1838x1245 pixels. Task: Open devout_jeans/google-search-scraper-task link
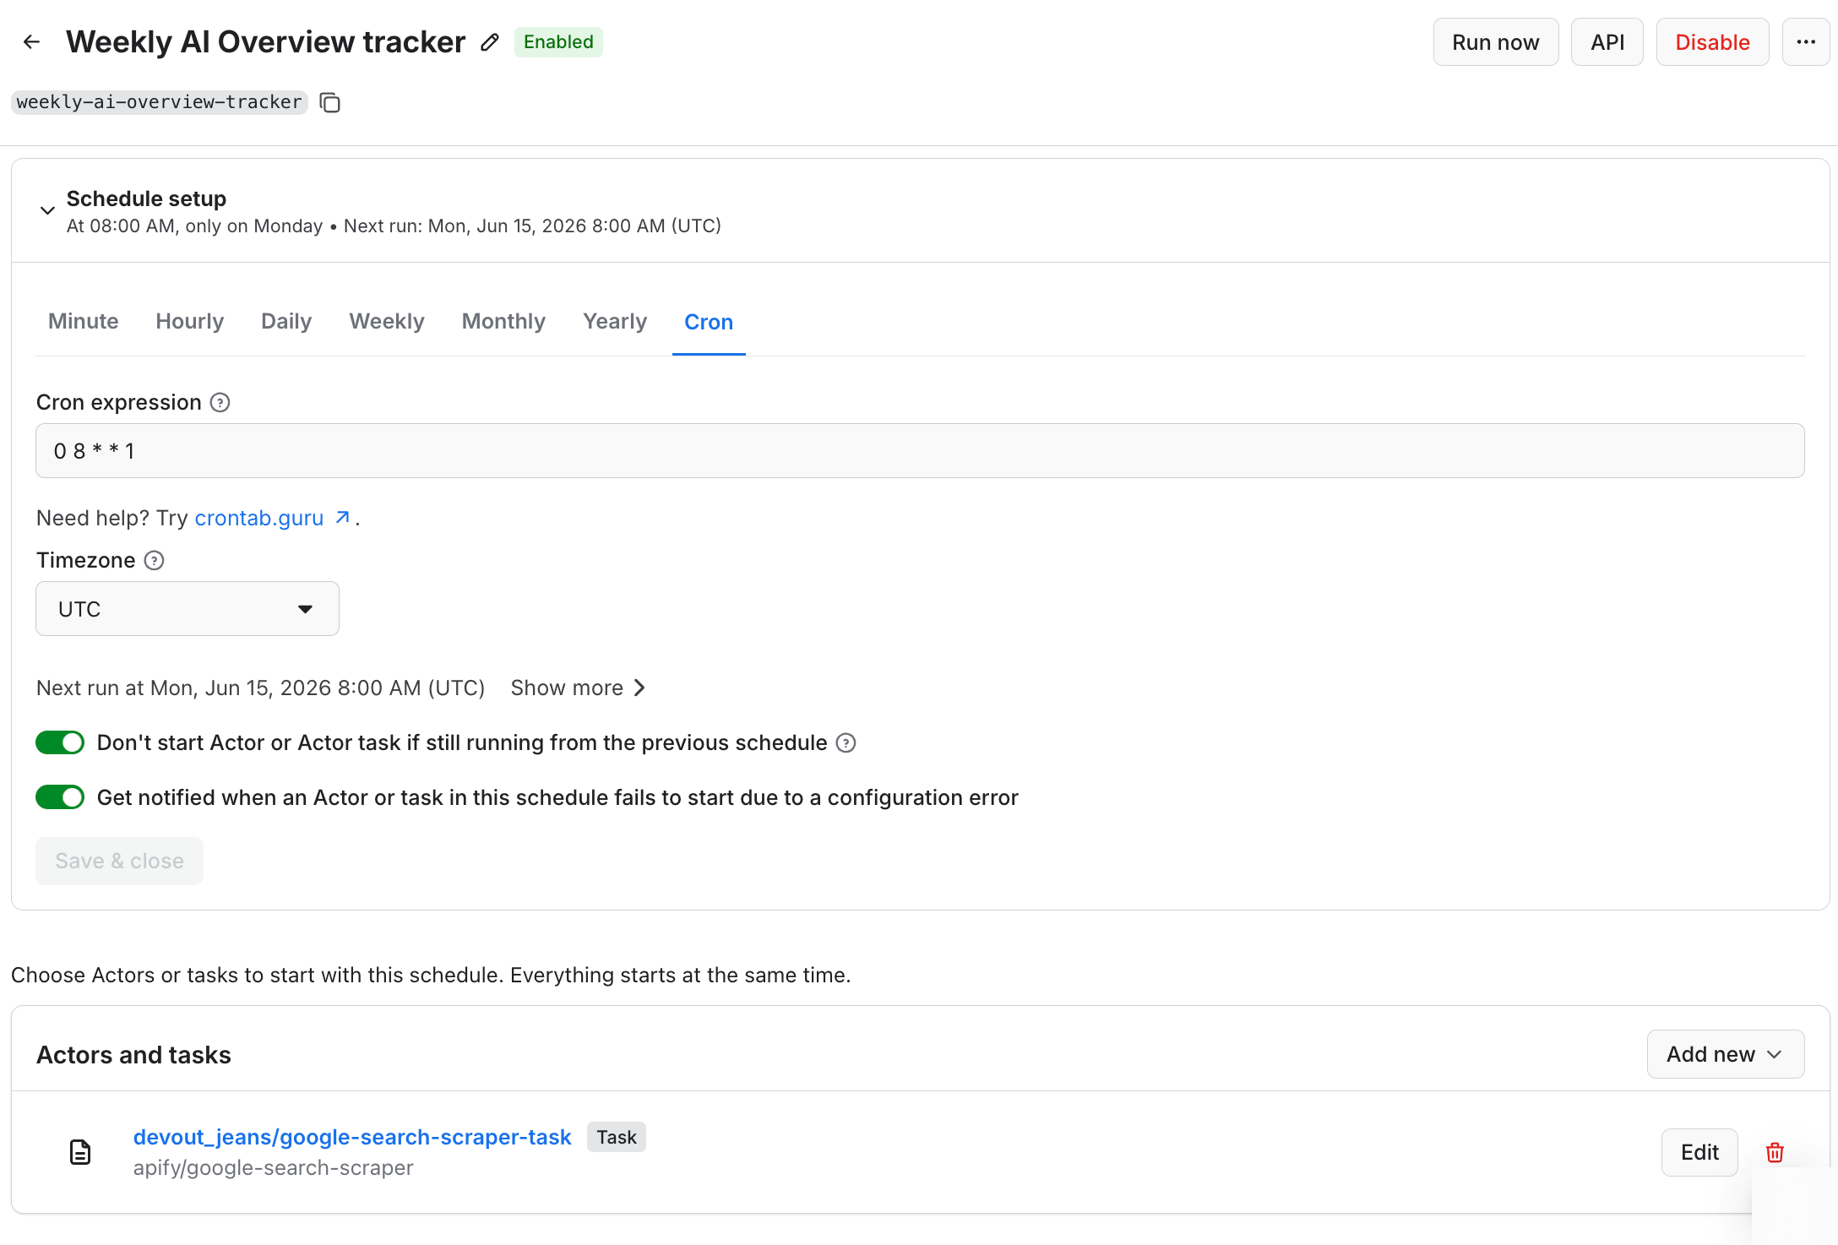tap(352, 1138)
